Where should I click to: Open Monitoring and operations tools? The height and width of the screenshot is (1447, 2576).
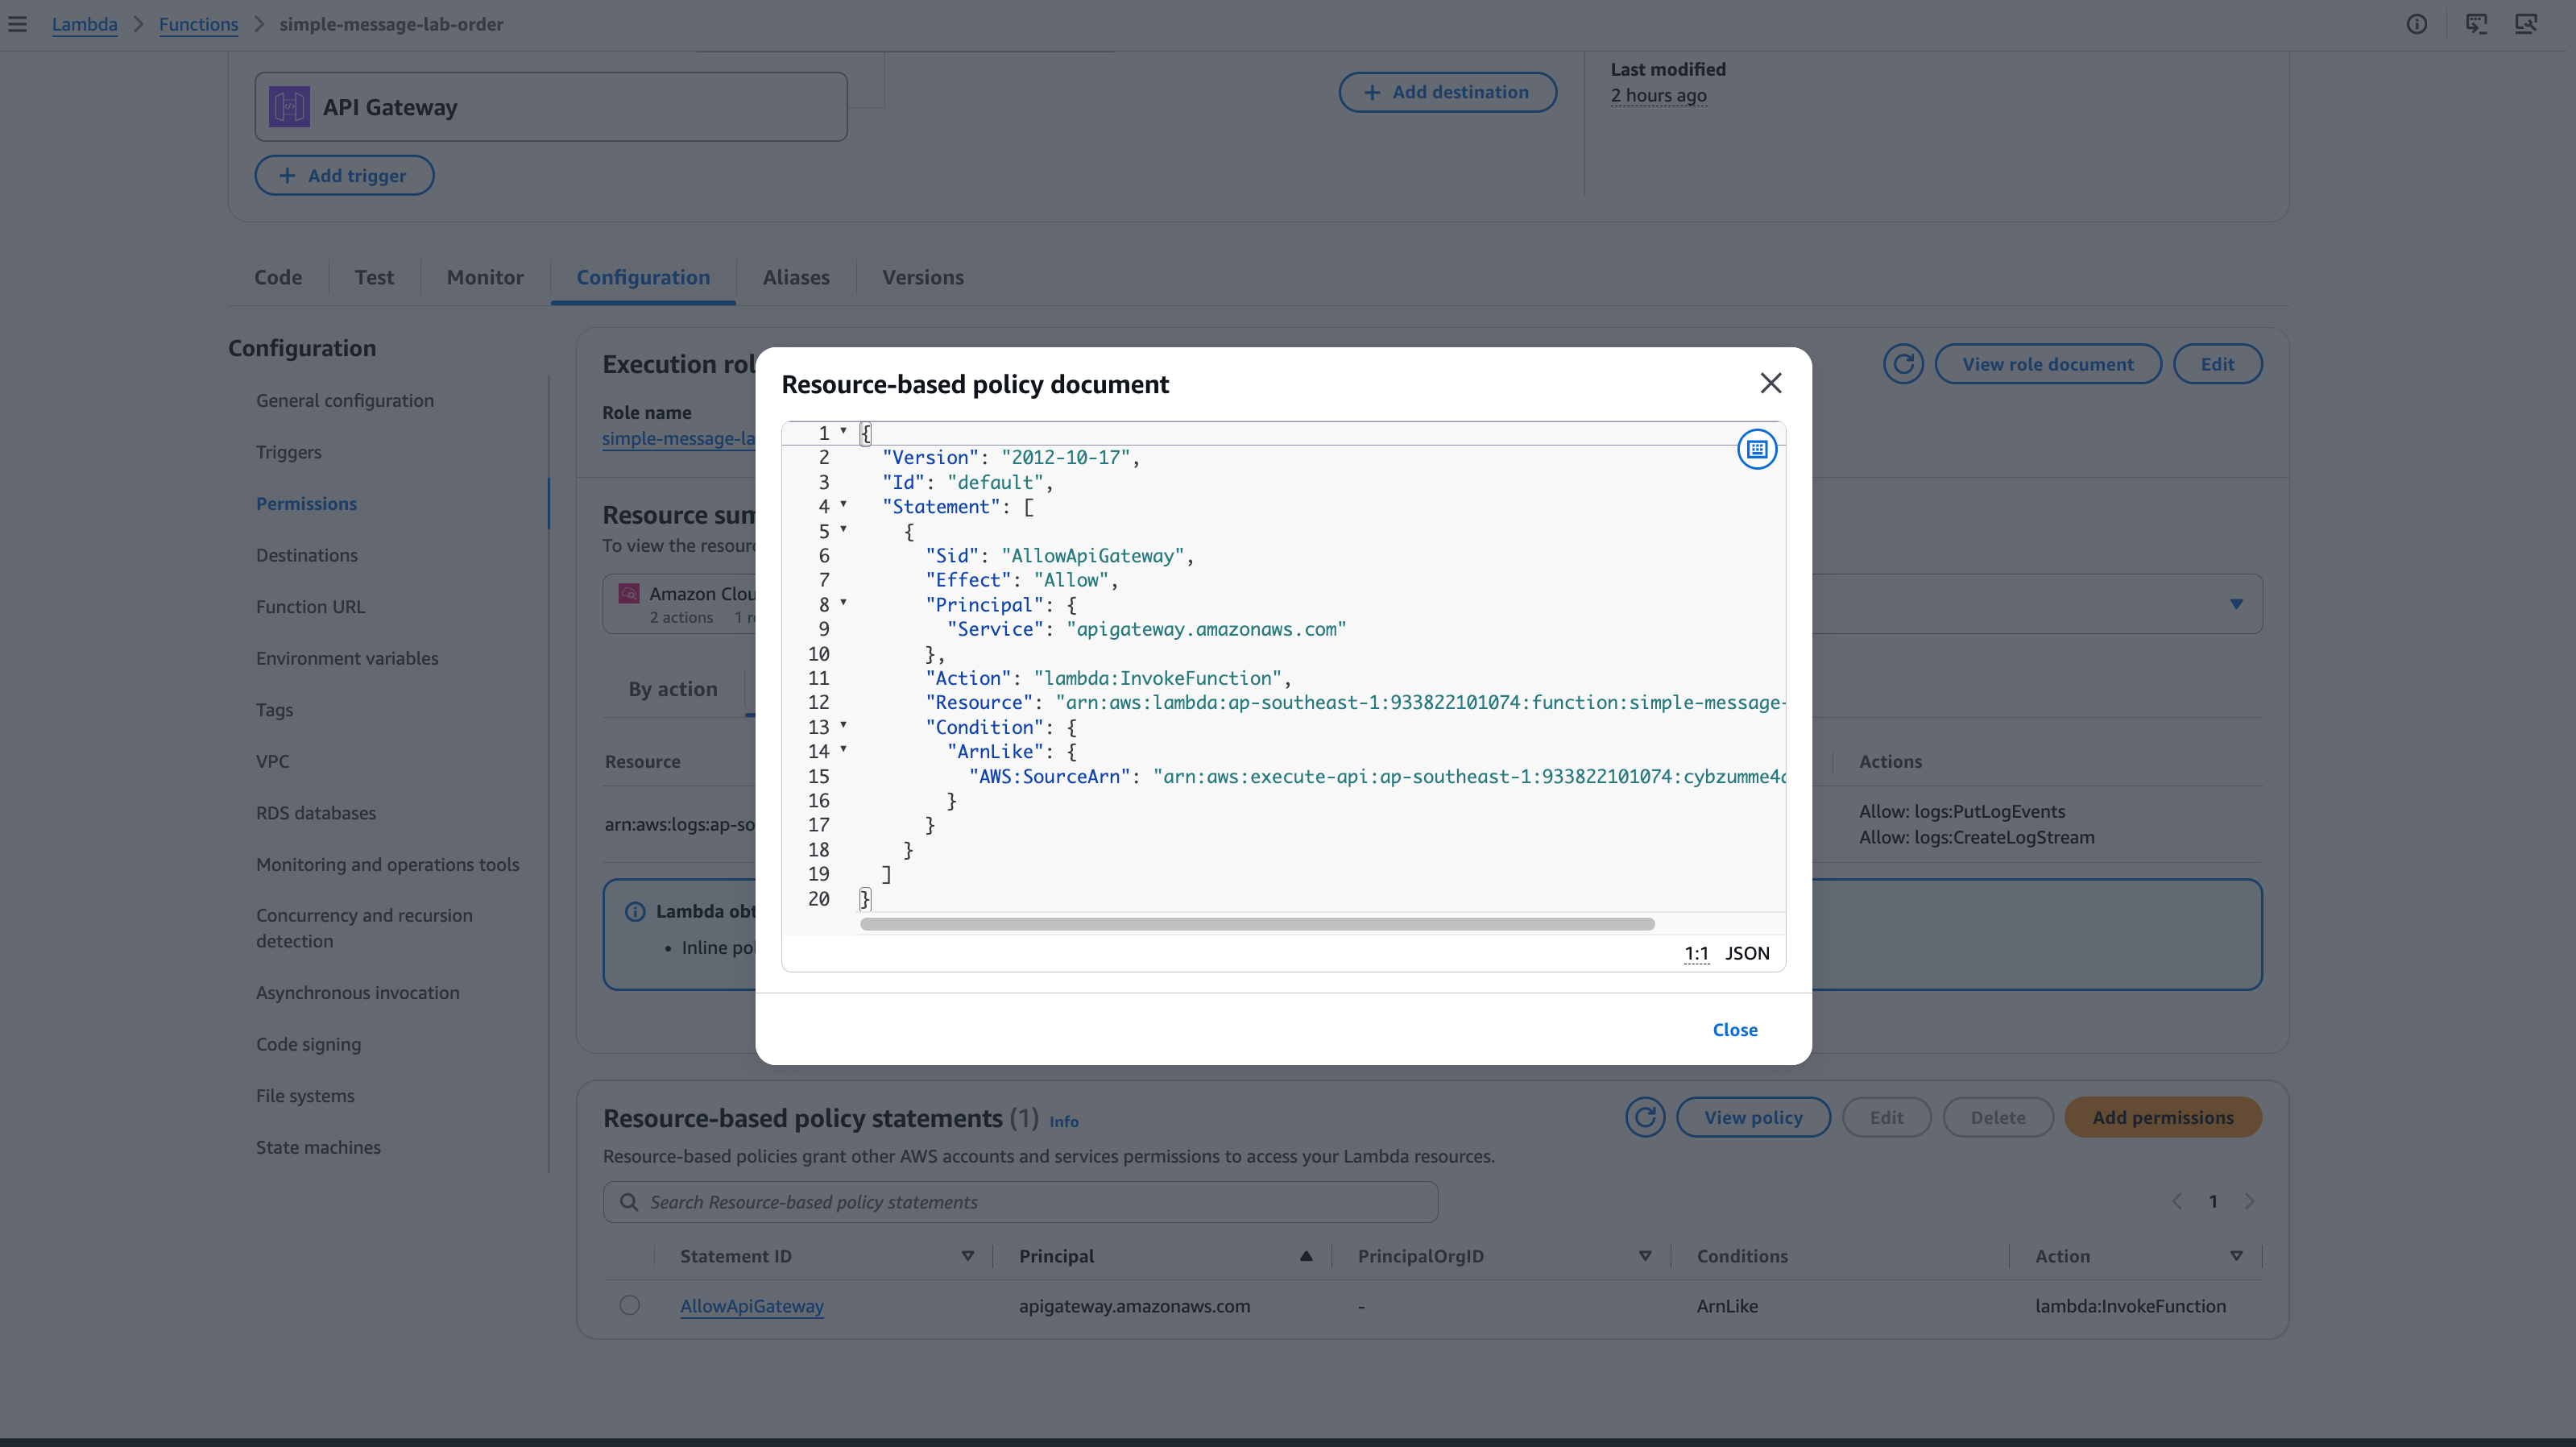point(387,864)
